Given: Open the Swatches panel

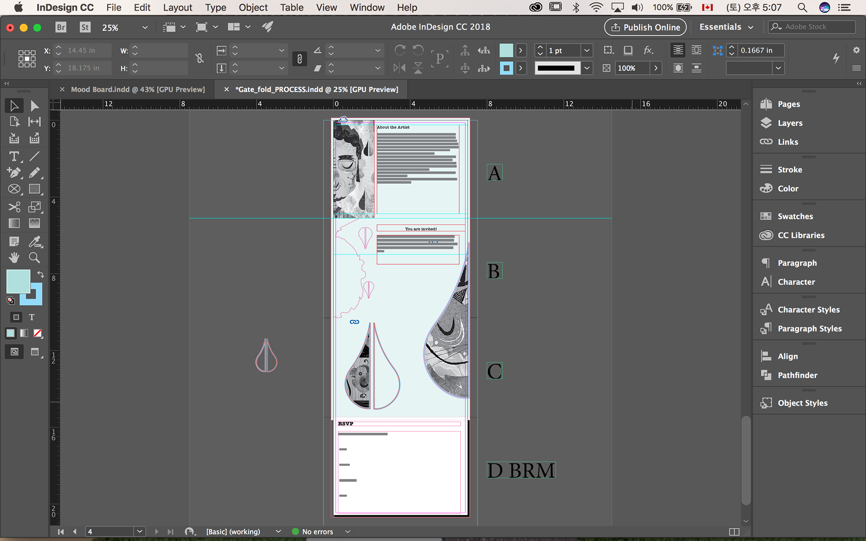Looking at the screenshot, I should 795,216.
